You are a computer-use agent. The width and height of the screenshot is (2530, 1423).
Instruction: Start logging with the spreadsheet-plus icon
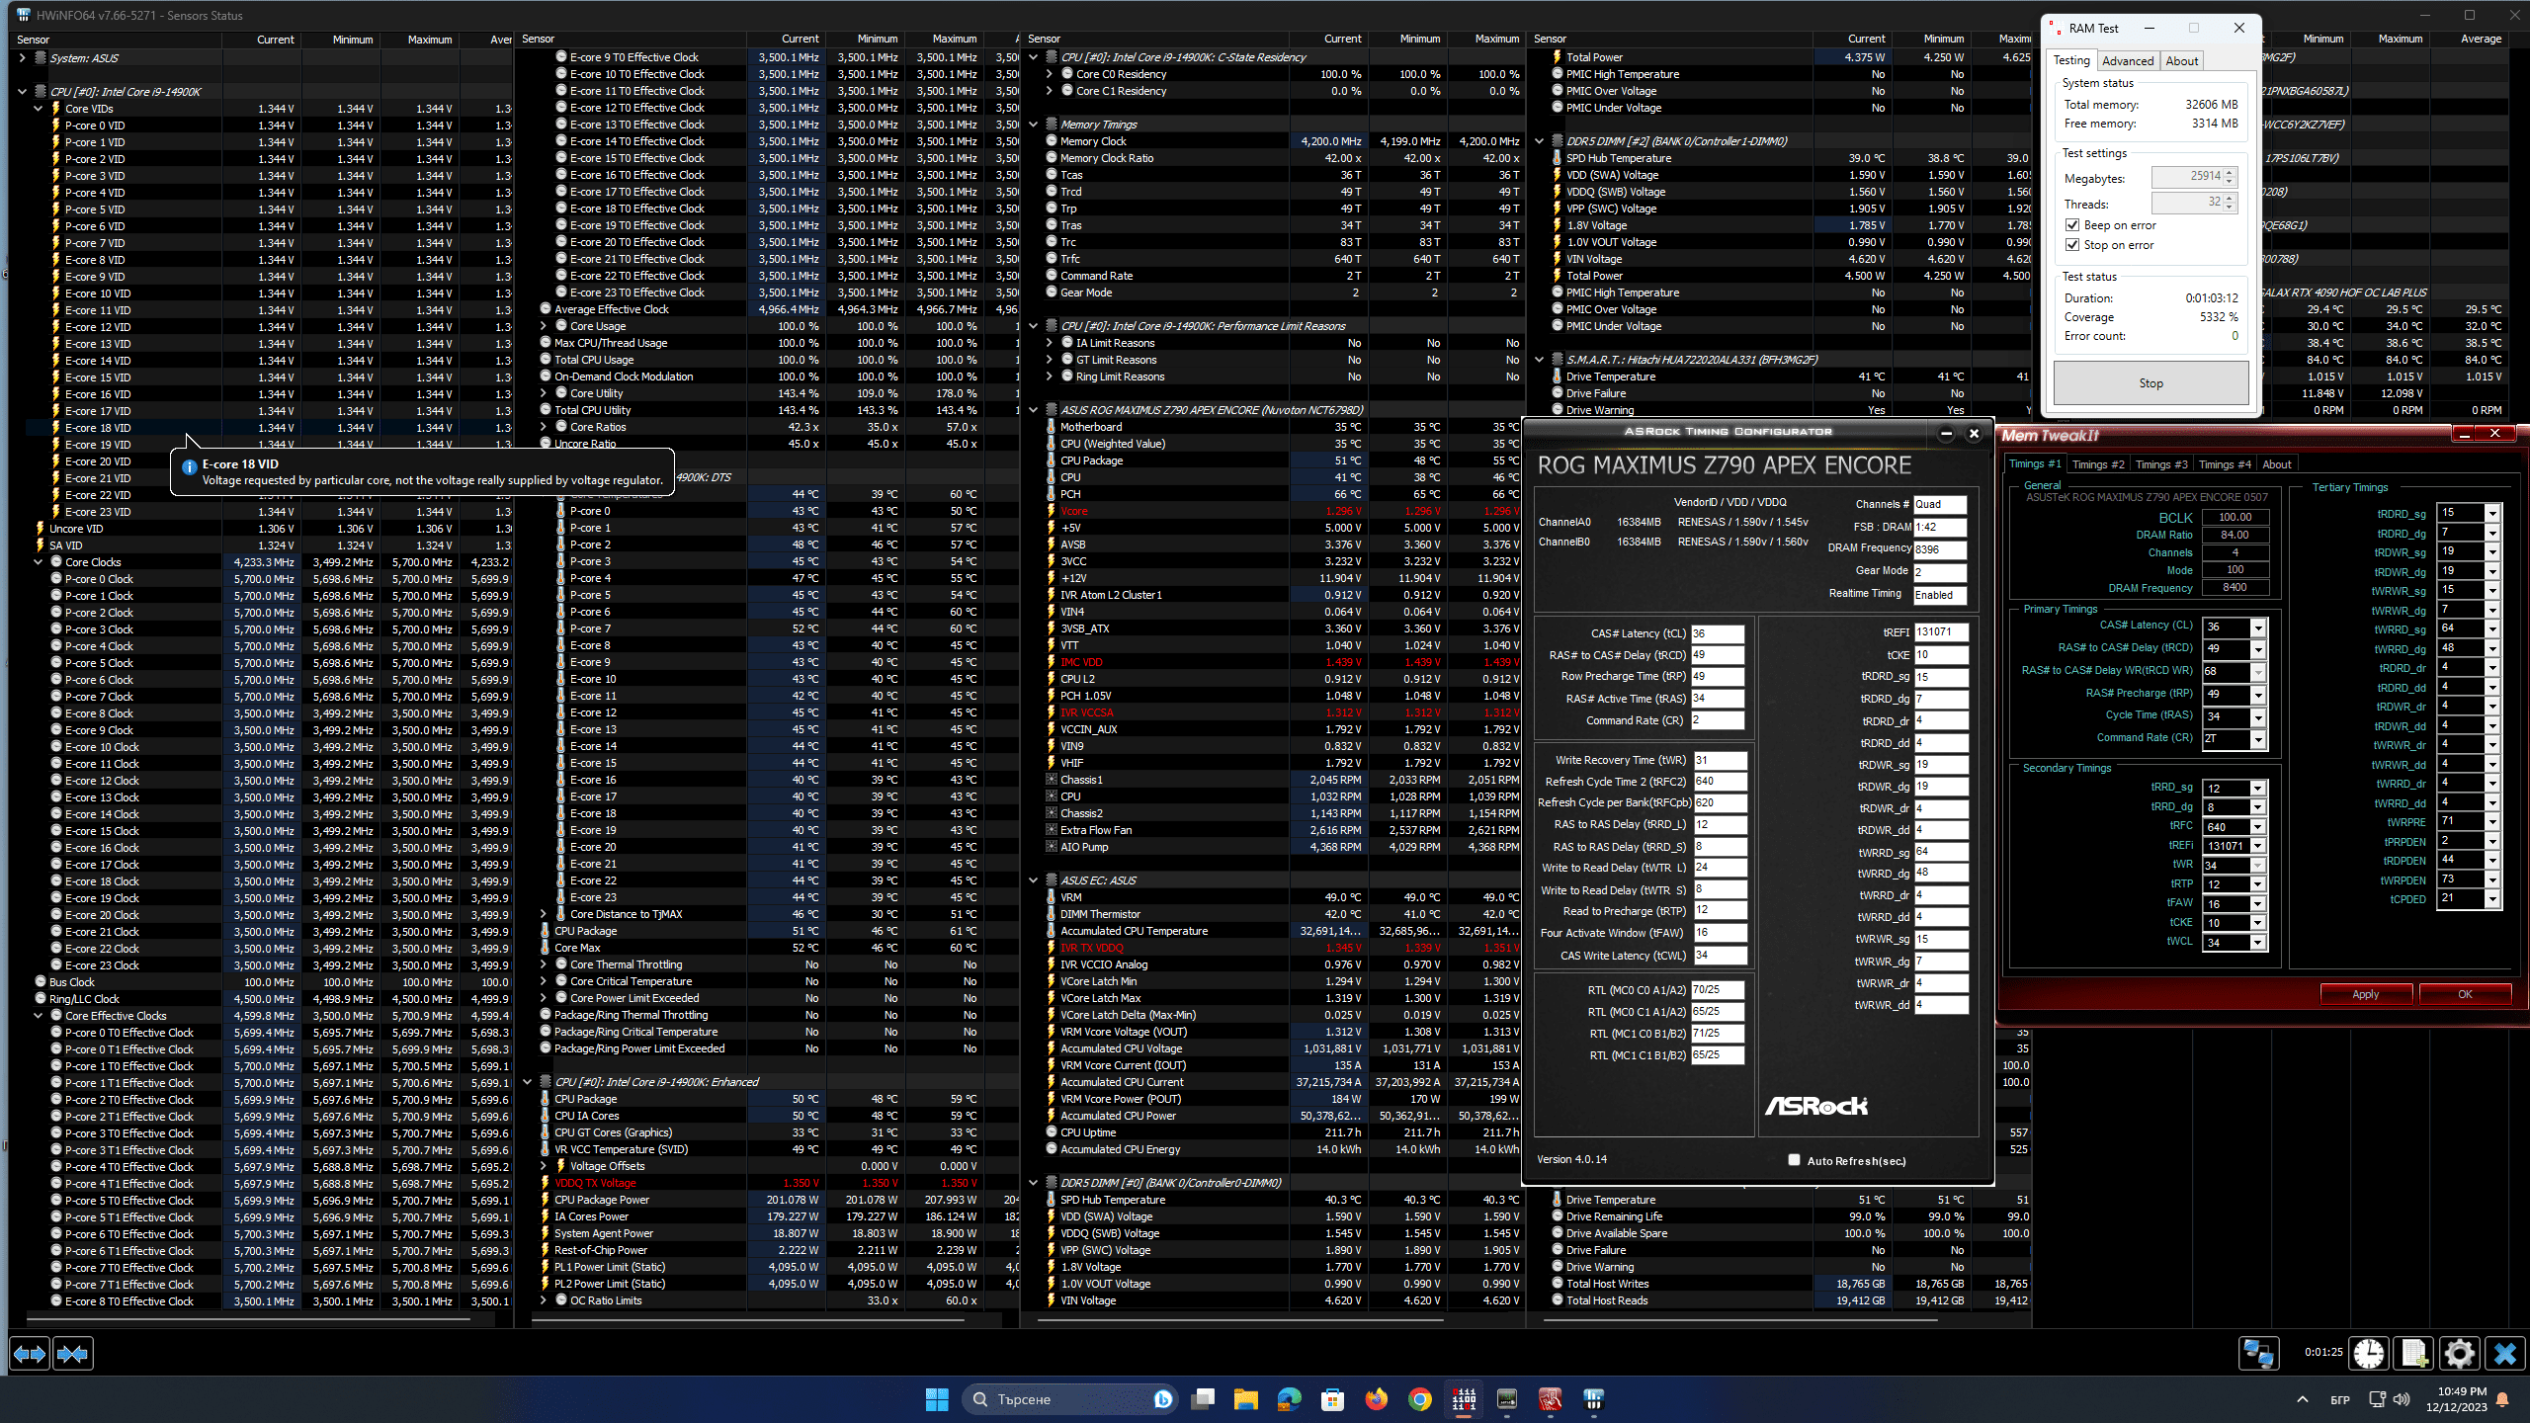[x=2413, y=1353]
